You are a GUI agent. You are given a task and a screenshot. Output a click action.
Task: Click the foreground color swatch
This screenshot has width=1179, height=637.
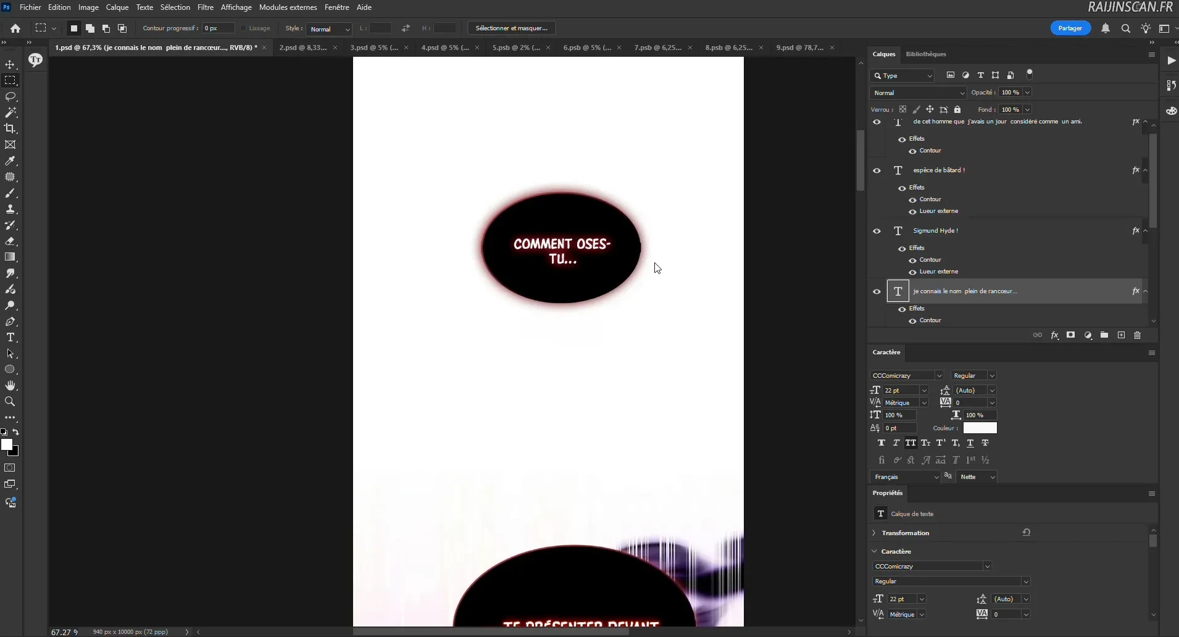[x=7, y=444]
